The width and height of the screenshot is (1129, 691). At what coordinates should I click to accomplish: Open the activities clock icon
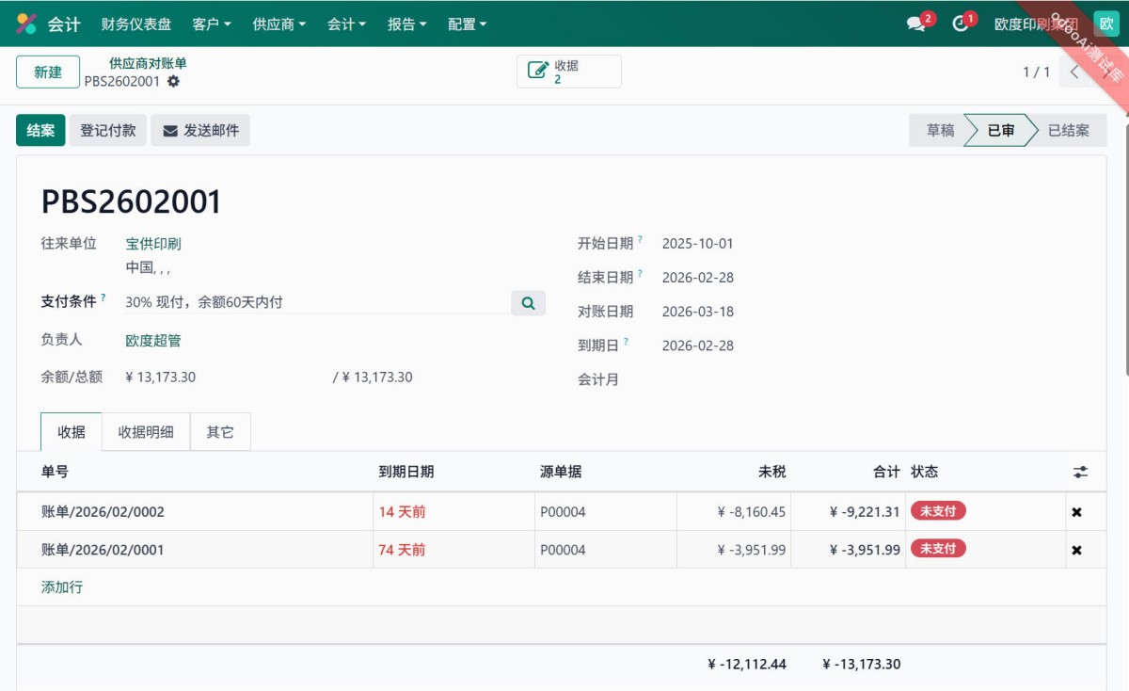coord(961,24)
